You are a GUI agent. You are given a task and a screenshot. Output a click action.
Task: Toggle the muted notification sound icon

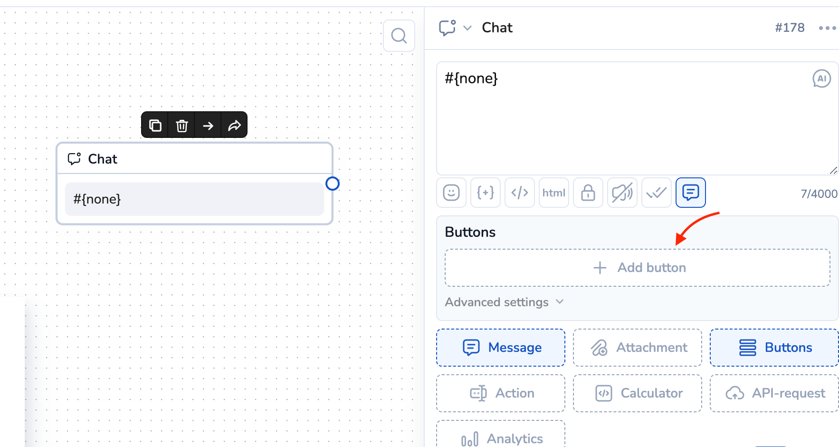pyautogui.click(x=622, y=193)
